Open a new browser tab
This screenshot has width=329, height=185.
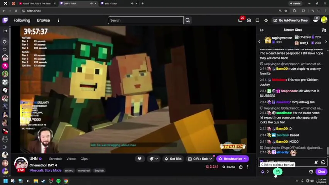point(142,4)
